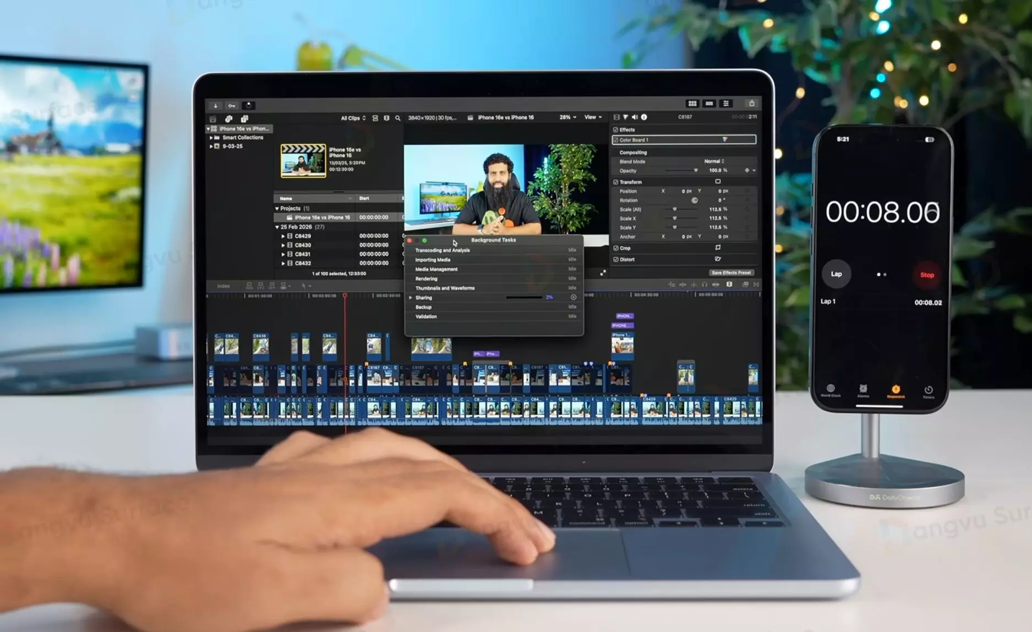1032x632 pixels.
Task: Open the Info inspector icon
Action: click(x=644, y=117)
